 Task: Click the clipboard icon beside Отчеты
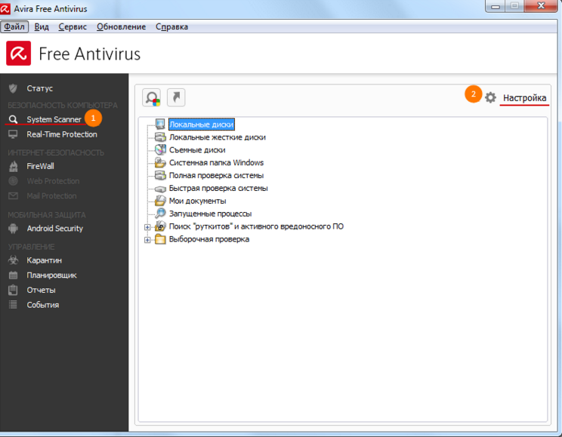[x=14, y=290]
